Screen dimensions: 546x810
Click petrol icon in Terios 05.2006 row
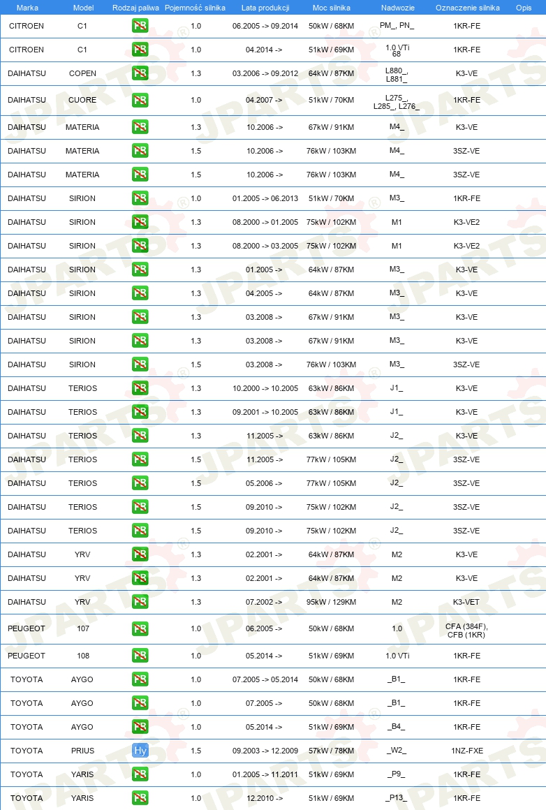(140, 483)
